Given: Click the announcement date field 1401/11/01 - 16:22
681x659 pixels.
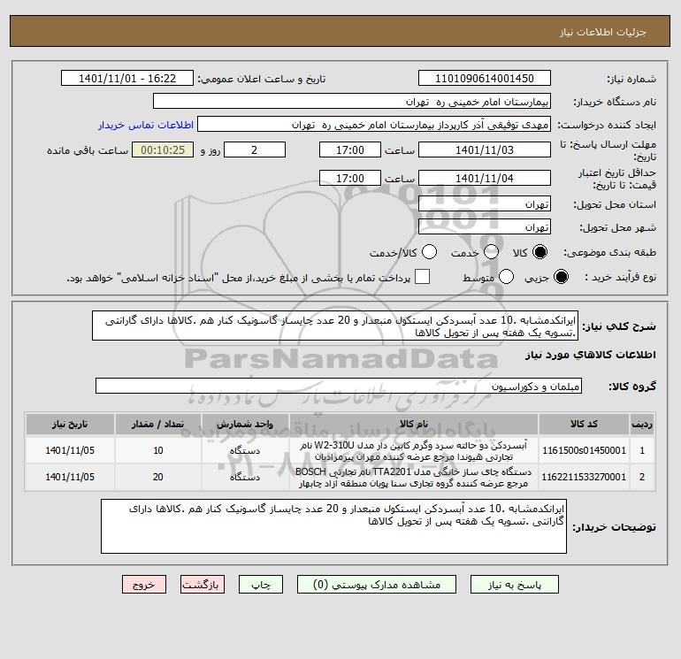Looking at the screenshot, I should [x=127, y=78].
